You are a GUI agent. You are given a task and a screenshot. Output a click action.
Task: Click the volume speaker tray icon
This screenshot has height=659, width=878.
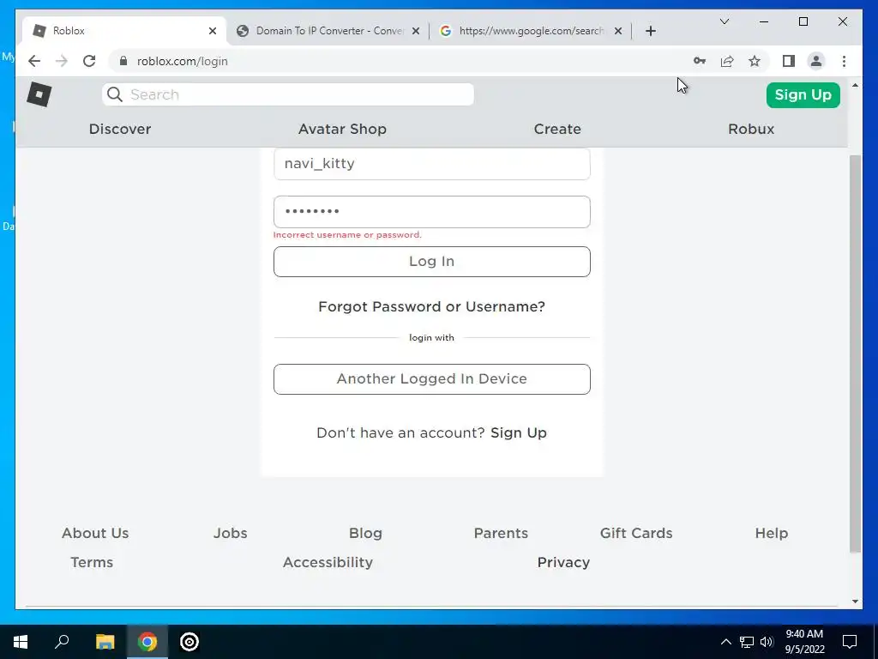point(767,642)
